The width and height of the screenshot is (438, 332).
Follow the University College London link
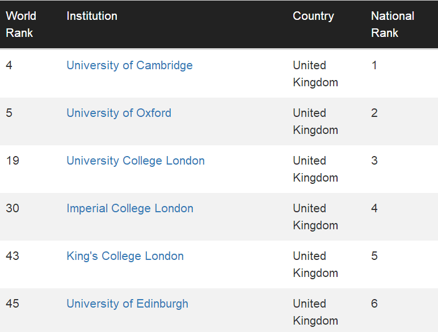tap(136, 161)
